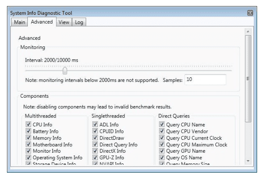Click the monitoring intervals note text

(92, 80)
